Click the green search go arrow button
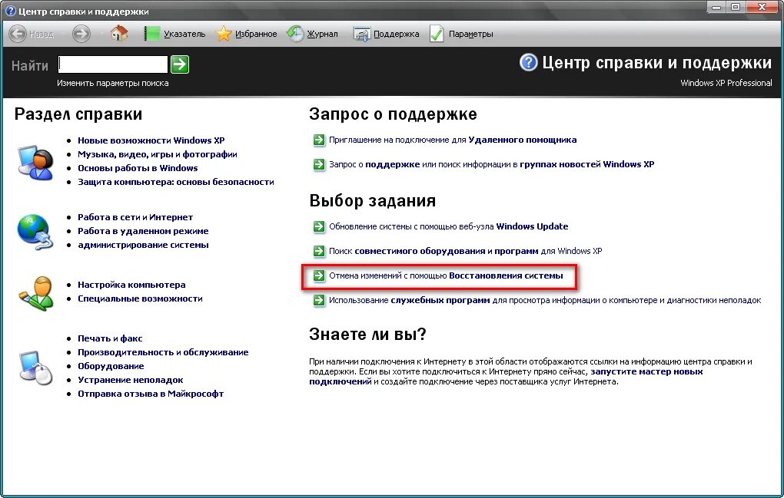The image size is (784, 498). click(x=180, y=64)
